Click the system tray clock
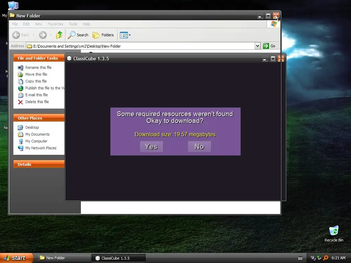 [x=338, y=258]
